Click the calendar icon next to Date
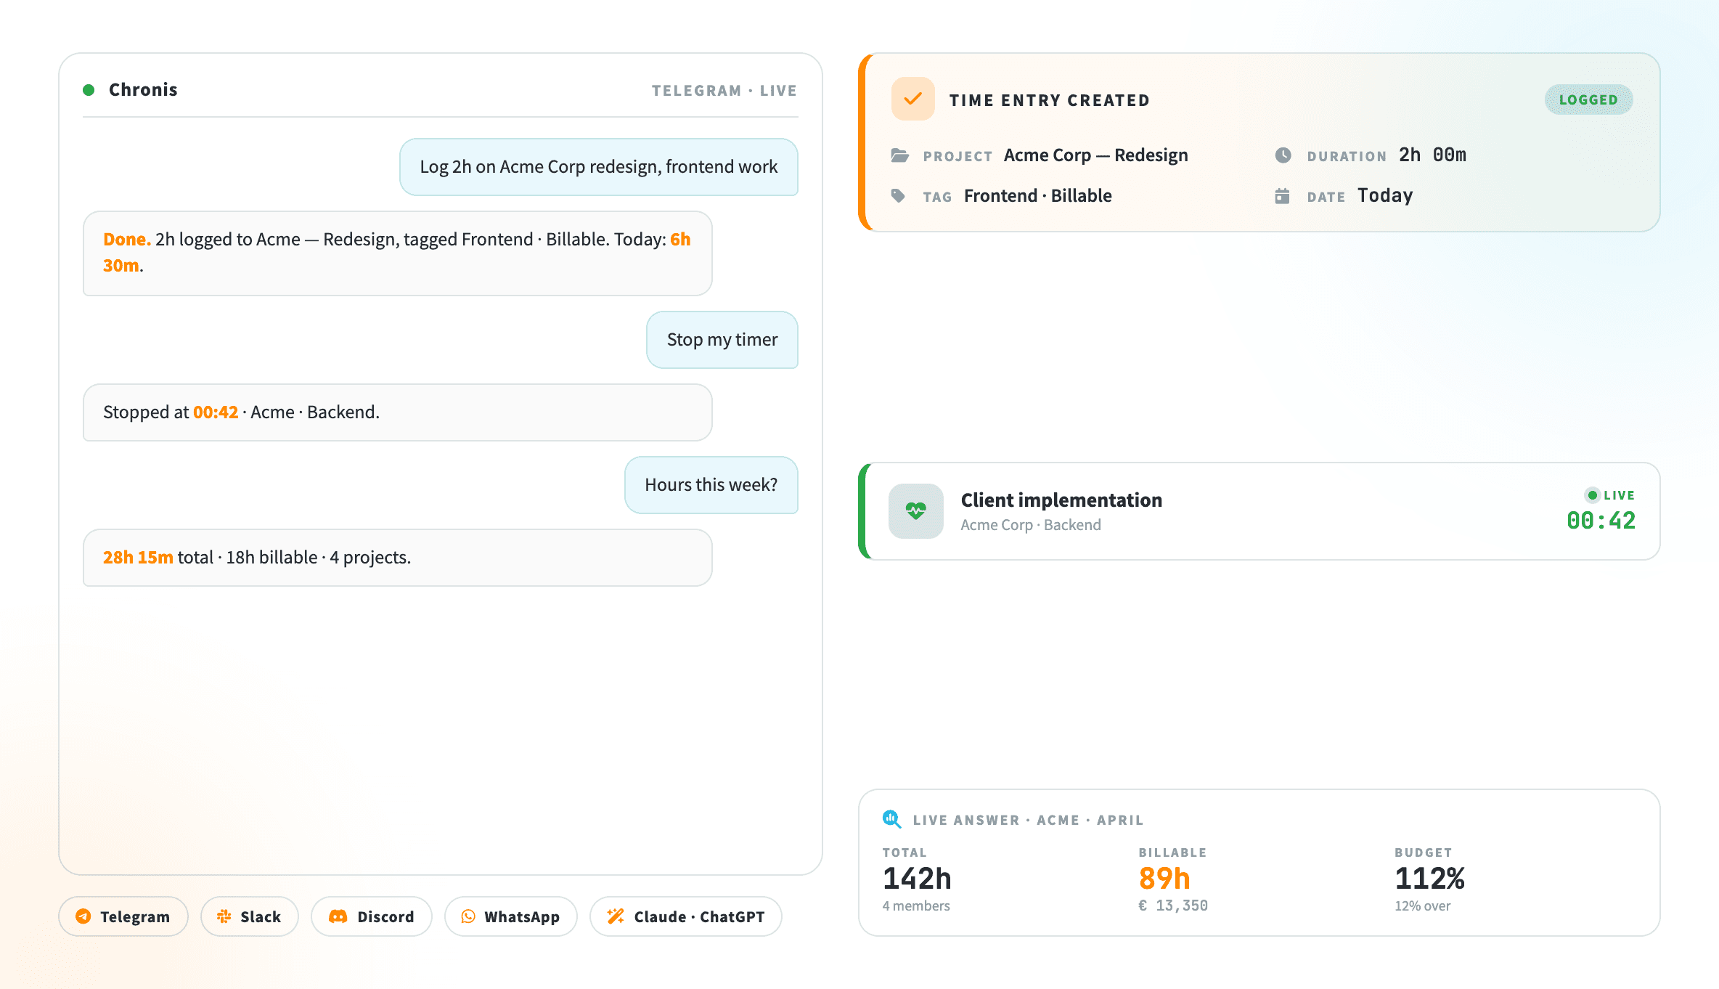Viewport: 1719px width, 989px height. (1283, 196)
